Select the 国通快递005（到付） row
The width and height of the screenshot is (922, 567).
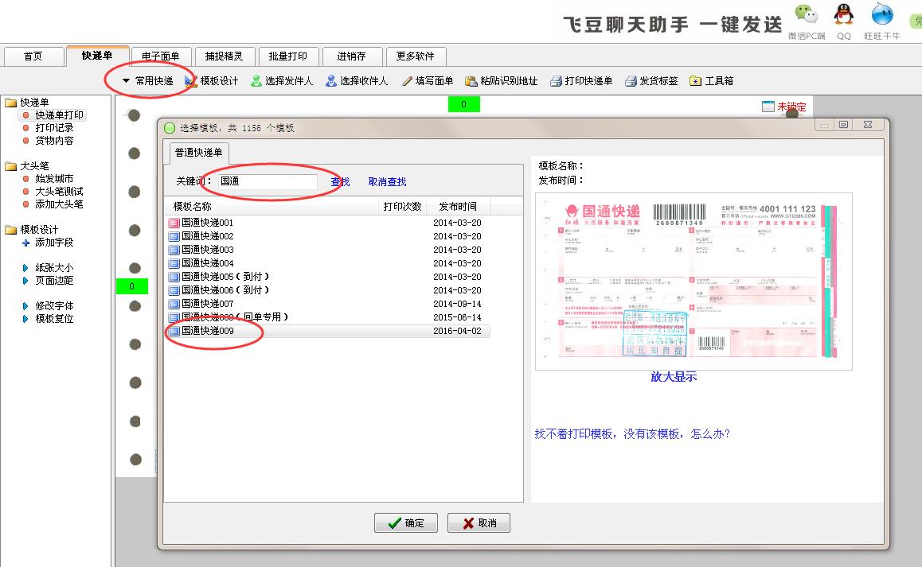click(328, 277)
